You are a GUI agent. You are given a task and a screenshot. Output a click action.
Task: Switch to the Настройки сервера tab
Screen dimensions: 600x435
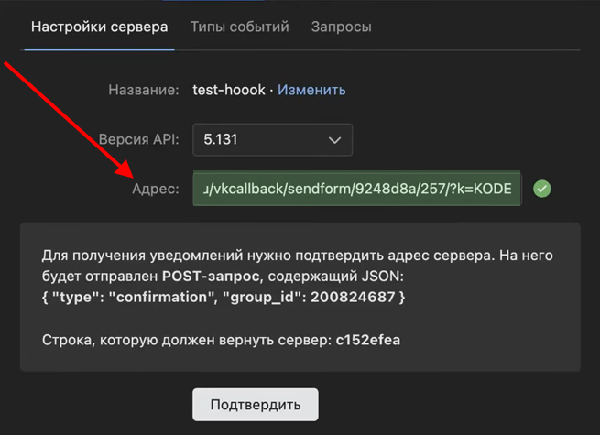(99, 27)
